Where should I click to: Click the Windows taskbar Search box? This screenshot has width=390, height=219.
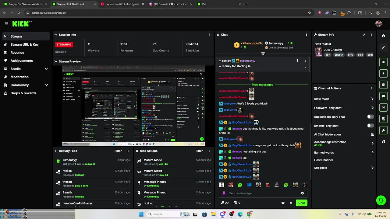point(168,214)
